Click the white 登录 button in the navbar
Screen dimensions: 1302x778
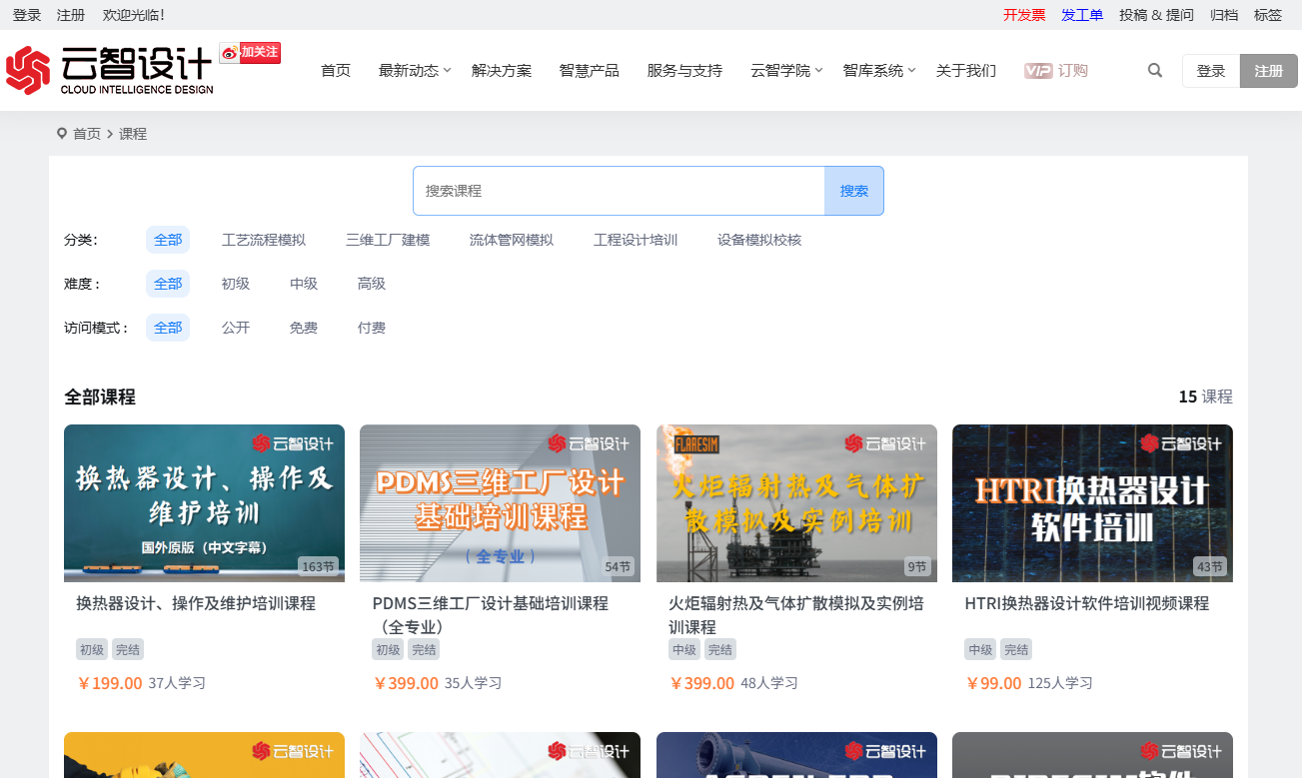click(x=1211, y=71)
